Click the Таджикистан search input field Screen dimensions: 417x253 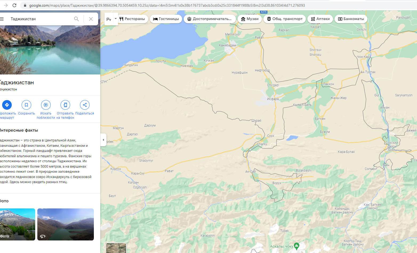(40, 19)
